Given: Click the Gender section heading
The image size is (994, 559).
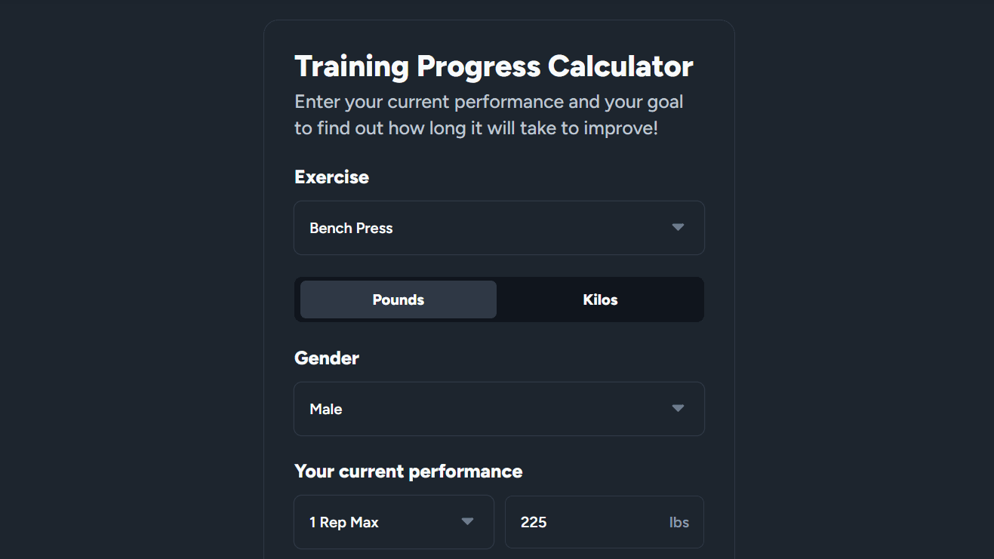Looking at the screenshot, I should [x=326, y=358].
